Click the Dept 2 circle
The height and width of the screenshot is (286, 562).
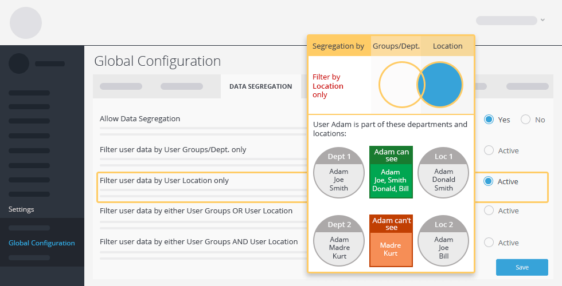tap(339, 240)
